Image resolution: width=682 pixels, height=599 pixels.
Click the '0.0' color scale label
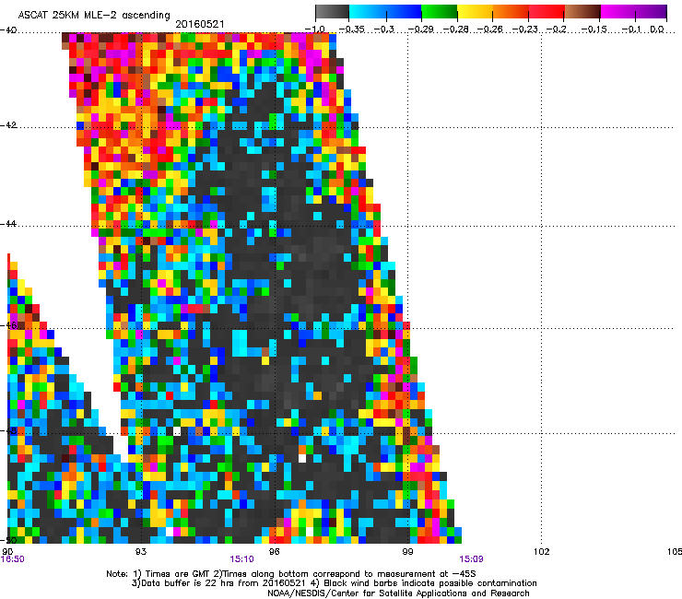click(657, 29)
